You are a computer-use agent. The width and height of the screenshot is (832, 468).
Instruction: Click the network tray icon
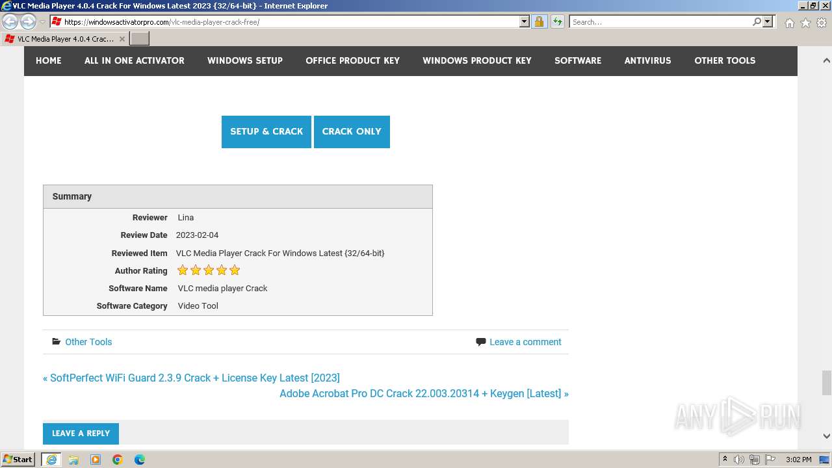(x=755, y=460)
